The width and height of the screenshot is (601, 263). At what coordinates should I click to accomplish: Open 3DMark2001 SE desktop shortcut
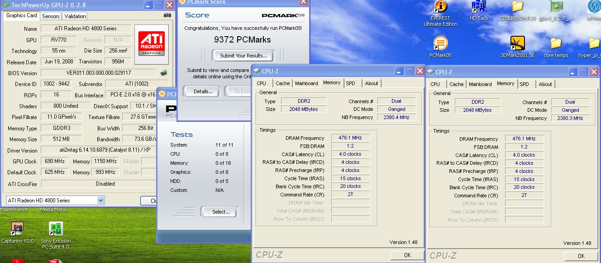pyautogui.click(x=517, y=47)
